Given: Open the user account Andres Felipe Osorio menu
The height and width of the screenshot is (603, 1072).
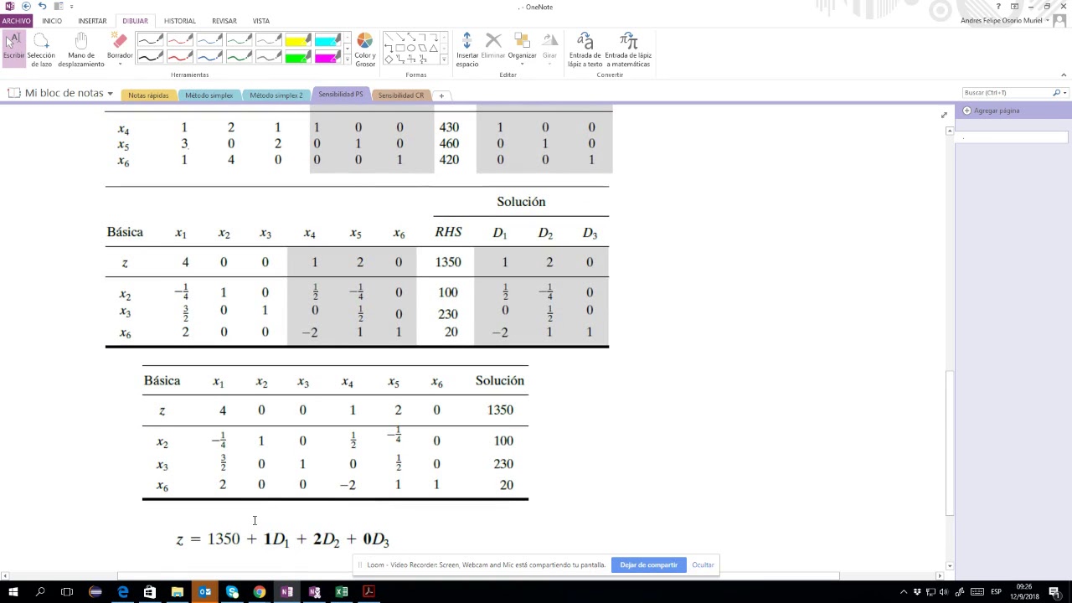Looking at the screenshot, I should point(1005,21).
